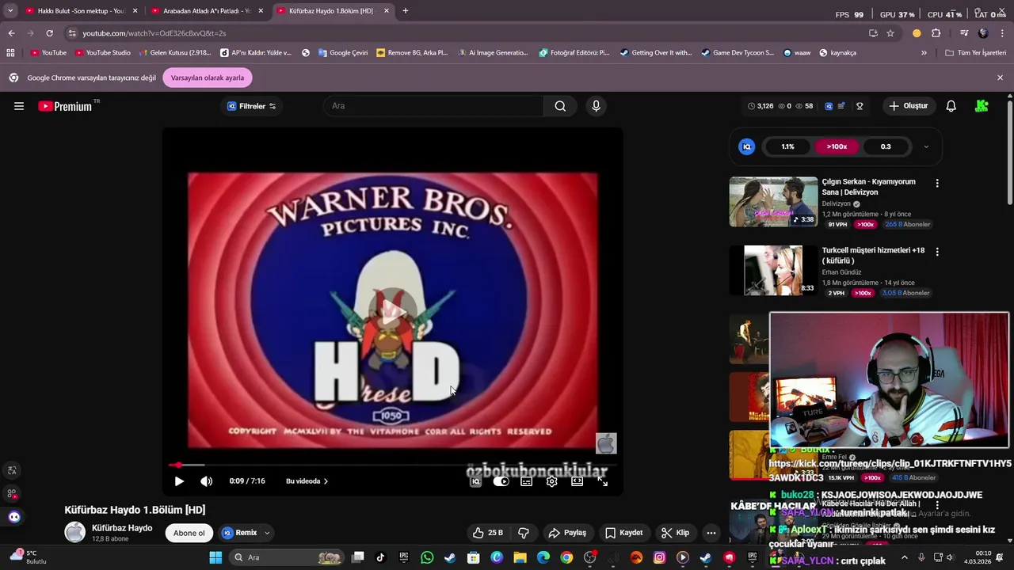1014x570 pixels.
Task: Expand 'Bu videoda' chapters
Action: click(x=307, y=481)
